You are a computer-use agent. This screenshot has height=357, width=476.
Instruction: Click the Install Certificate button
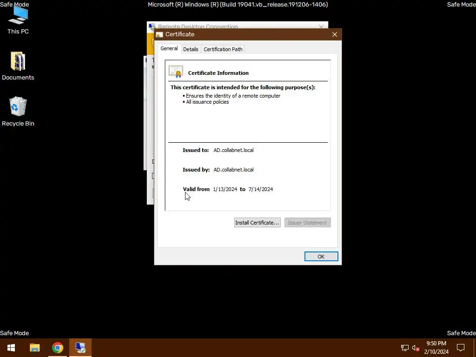(x=257, y=223)
